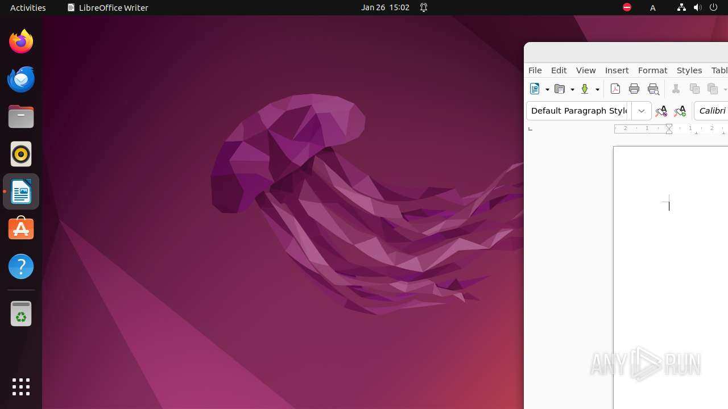Viewport: 728px width, 409px height.
Task: Click the red do-not-disturb tray indicator
Action: click(x=627, y=7)
